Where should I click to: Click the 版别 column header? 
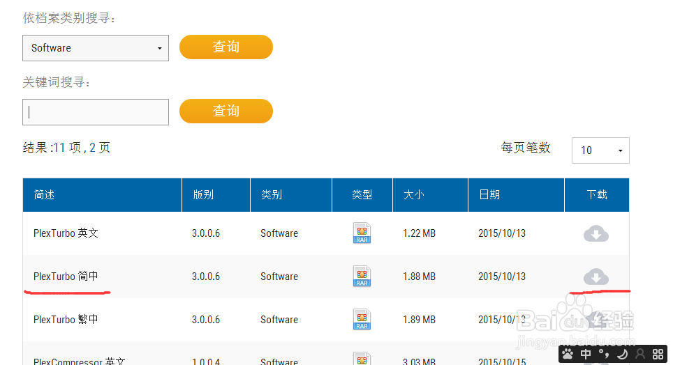[x=216, y=195]
